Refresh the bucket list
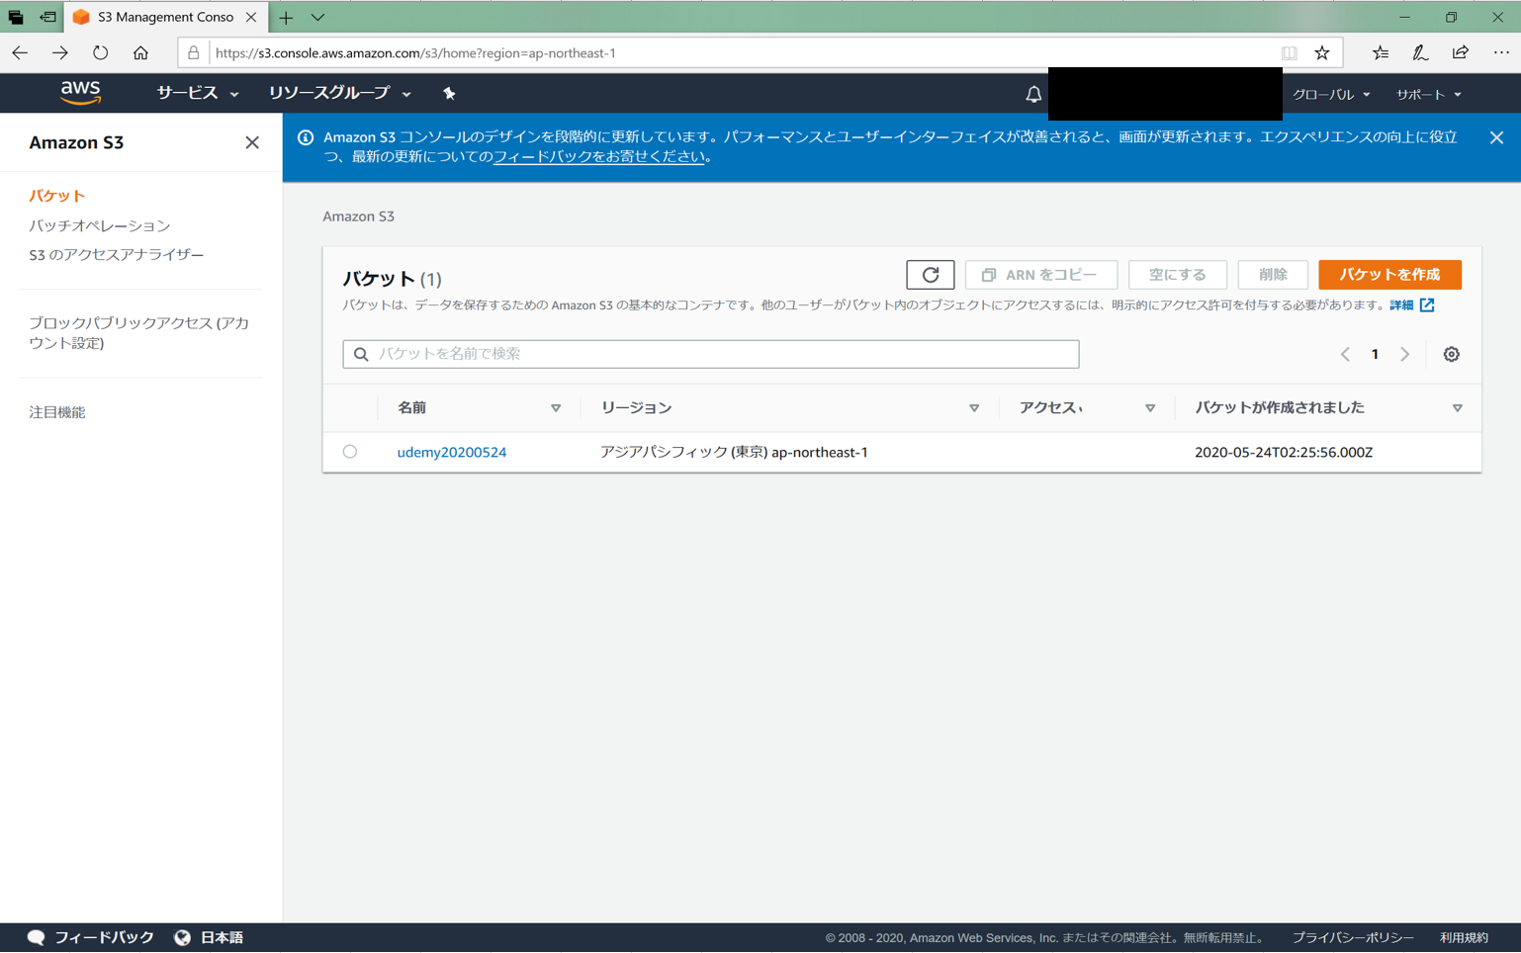Image resolution: width=1521 pixels, height=953 pixels. point(930,275)
